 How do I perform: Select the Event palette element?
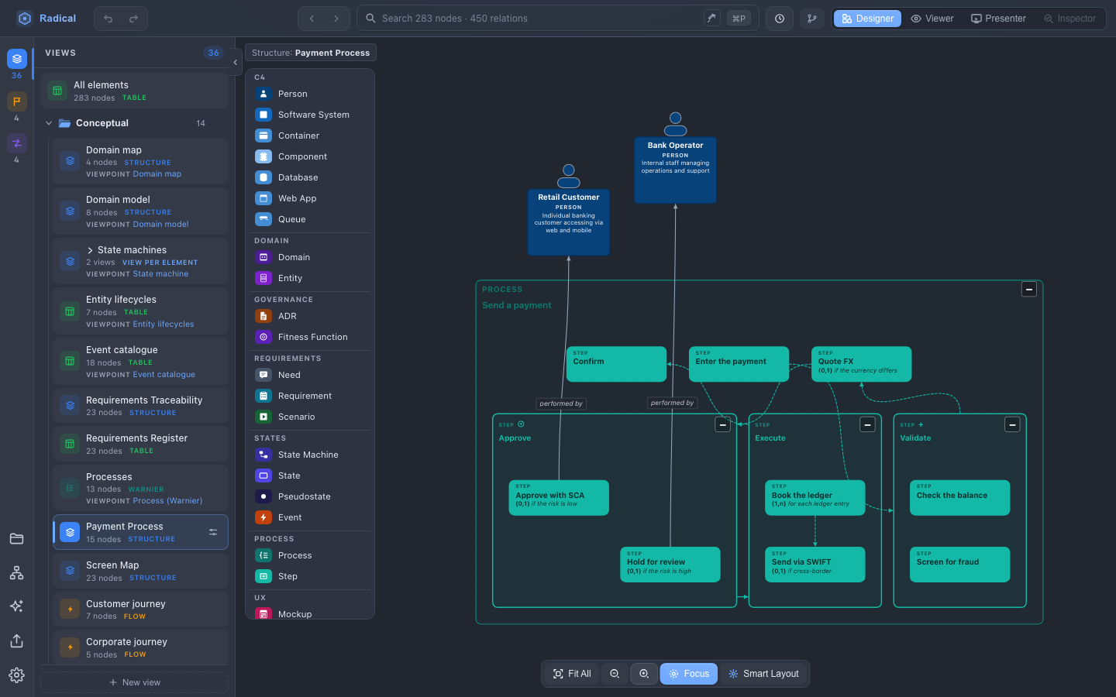tap(310, 517)
